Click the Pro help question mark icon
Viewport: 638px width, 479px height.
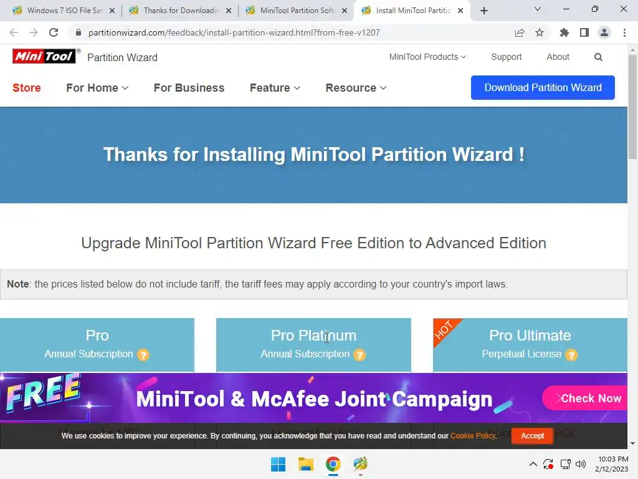pyautogui.click(x=143, y=355)
